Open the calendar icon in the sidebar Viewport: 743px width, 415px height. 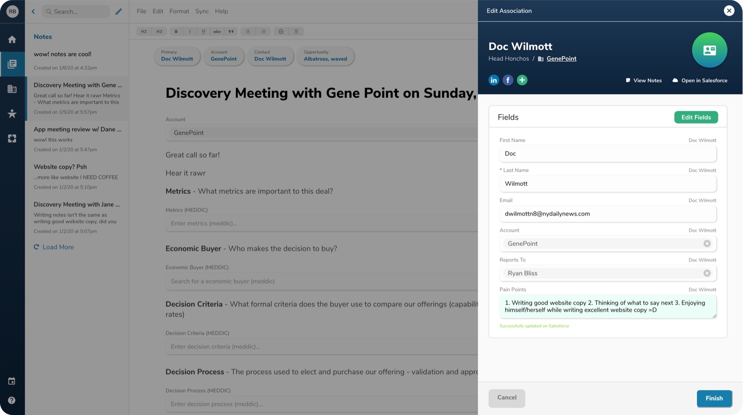pos(12,381)
